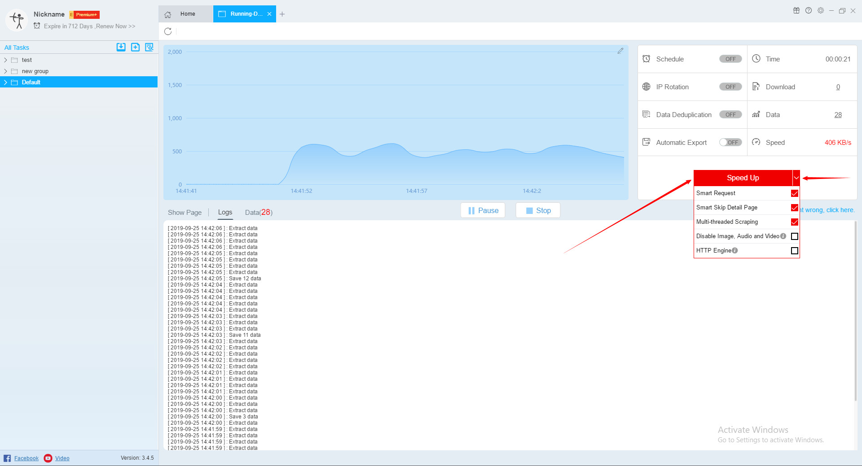The width and height of the screenshot is (862, 466).
Task: Expand the test task group
Action: click(x=5, y=60)
